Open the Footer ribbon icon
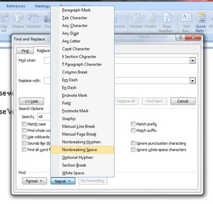This screenshot has width=213, height=204. point(151,18)
